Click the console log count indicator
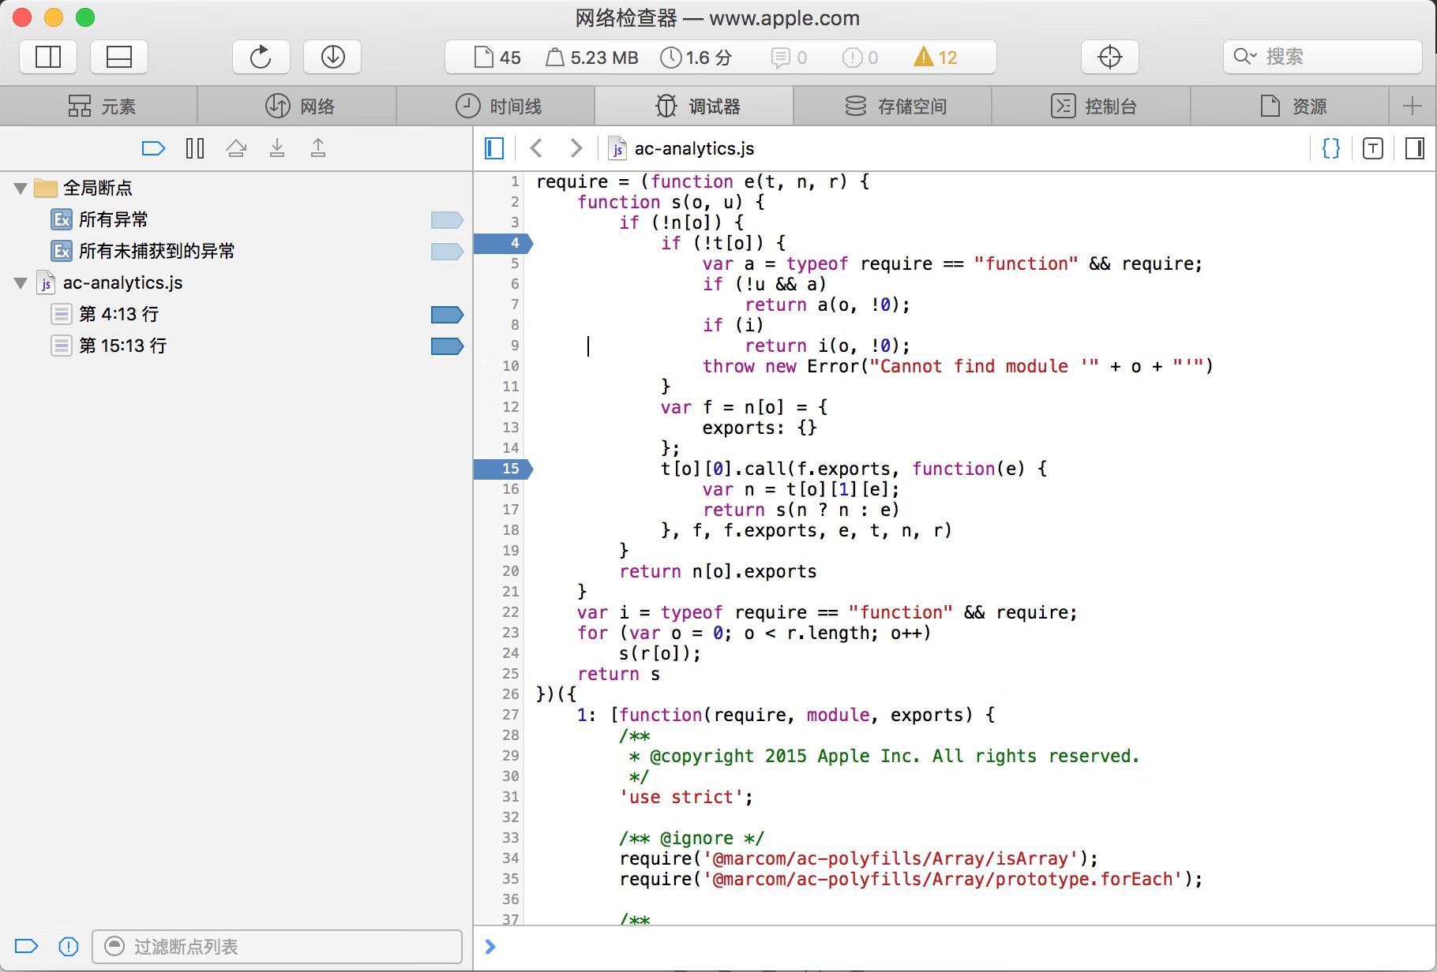Image resolution: width=1437 pixels, height=972 pixels. (x=789, y=58)
